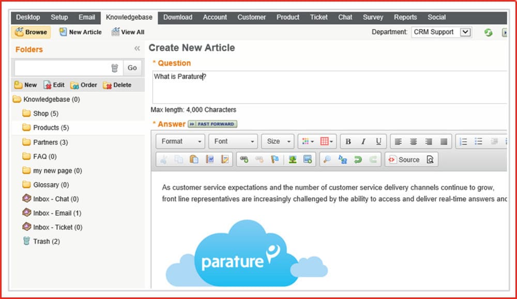The height and width of the screenshot is (299, 517).
Task: Toggle underline text formatting
Action: [x=378, y=141]
